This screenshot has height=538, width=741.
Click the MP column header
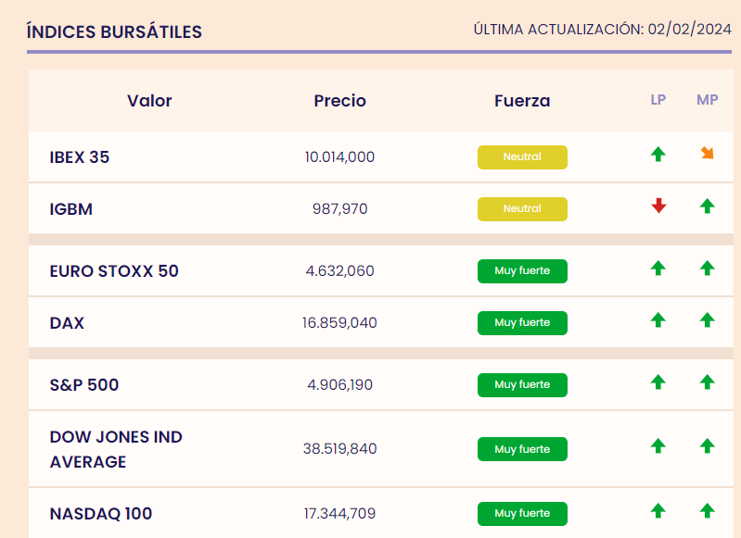(707, 100)
